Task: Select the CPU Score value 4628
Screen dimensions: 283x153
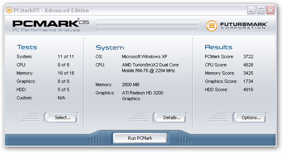Action: pos(248,65)
